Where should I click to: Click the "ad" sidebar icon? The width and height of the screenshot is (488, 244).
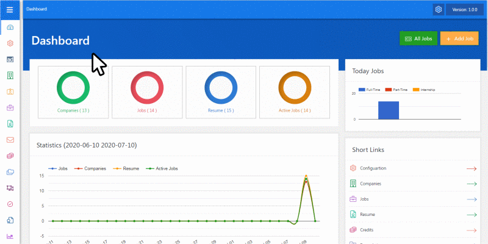click(x=10, y=59)
